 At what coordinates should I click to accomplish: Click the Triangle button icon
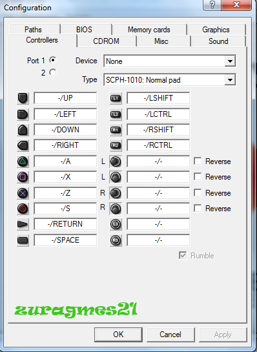23,161
